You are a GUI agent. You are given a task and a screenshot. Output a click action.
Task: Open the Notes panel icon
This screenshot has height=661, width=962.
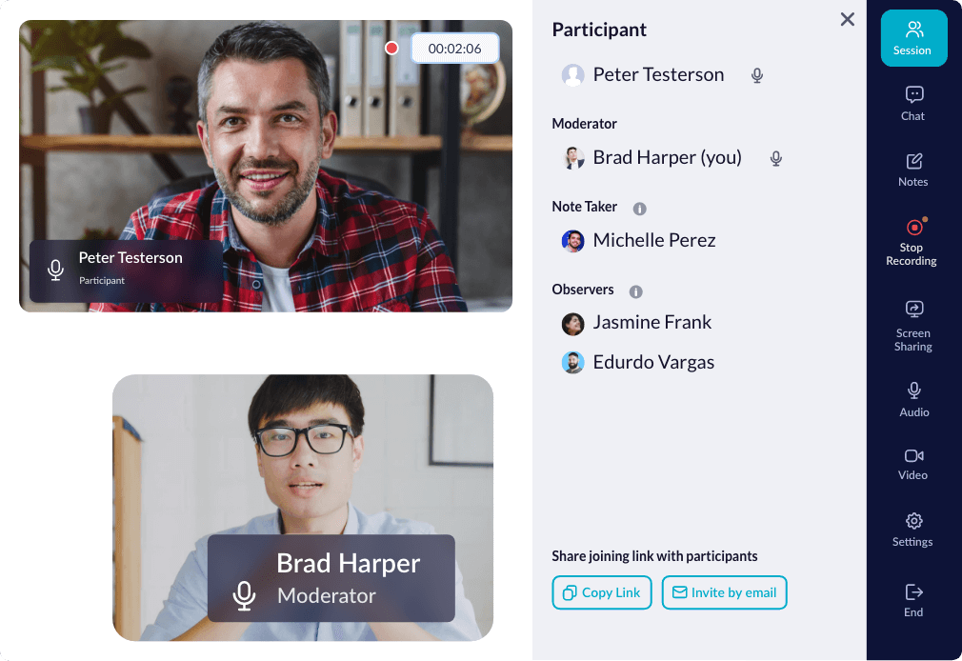tap(913, 170)
